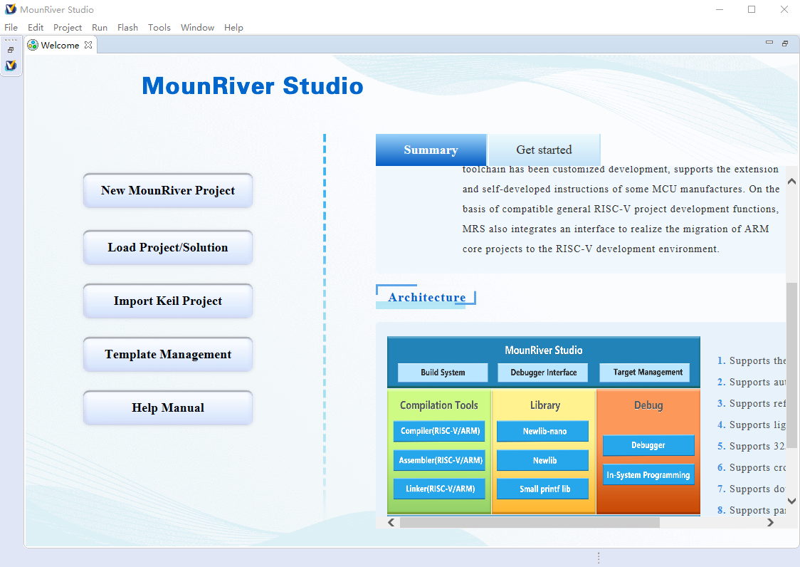Click the Welcome tab globe icon
The image size is (800, 567).
(33, 45)
